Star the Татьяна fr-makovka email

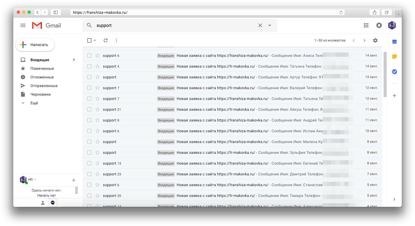point(97,66)
